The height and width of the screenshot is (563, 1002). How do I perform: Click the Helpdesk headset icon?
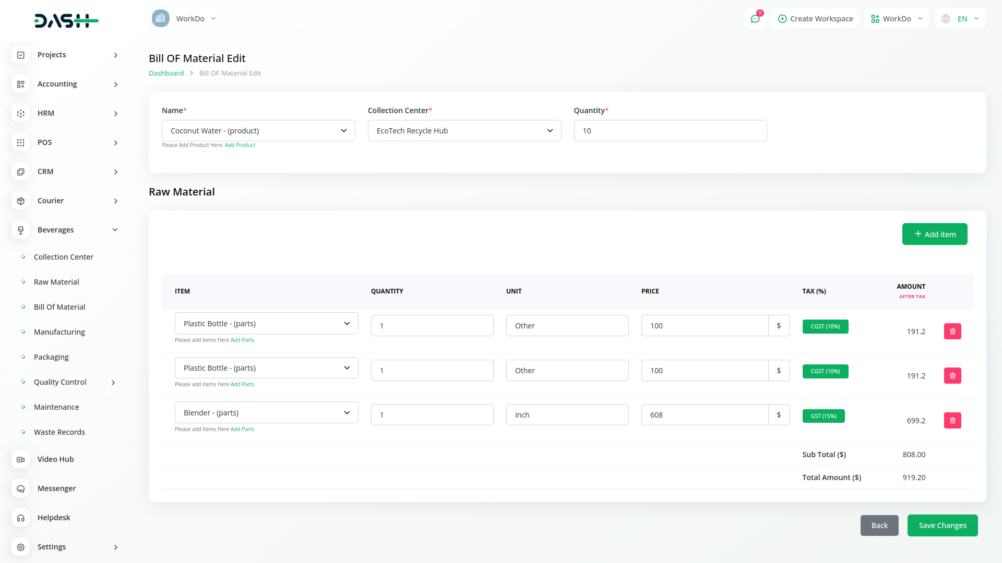click(21, 518)
